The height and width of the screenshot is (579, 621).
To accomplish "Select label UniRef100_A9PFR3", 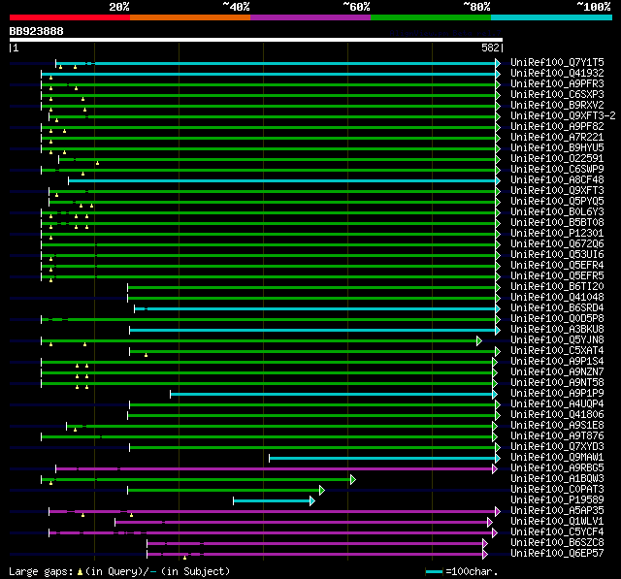I will pos(557,84).
